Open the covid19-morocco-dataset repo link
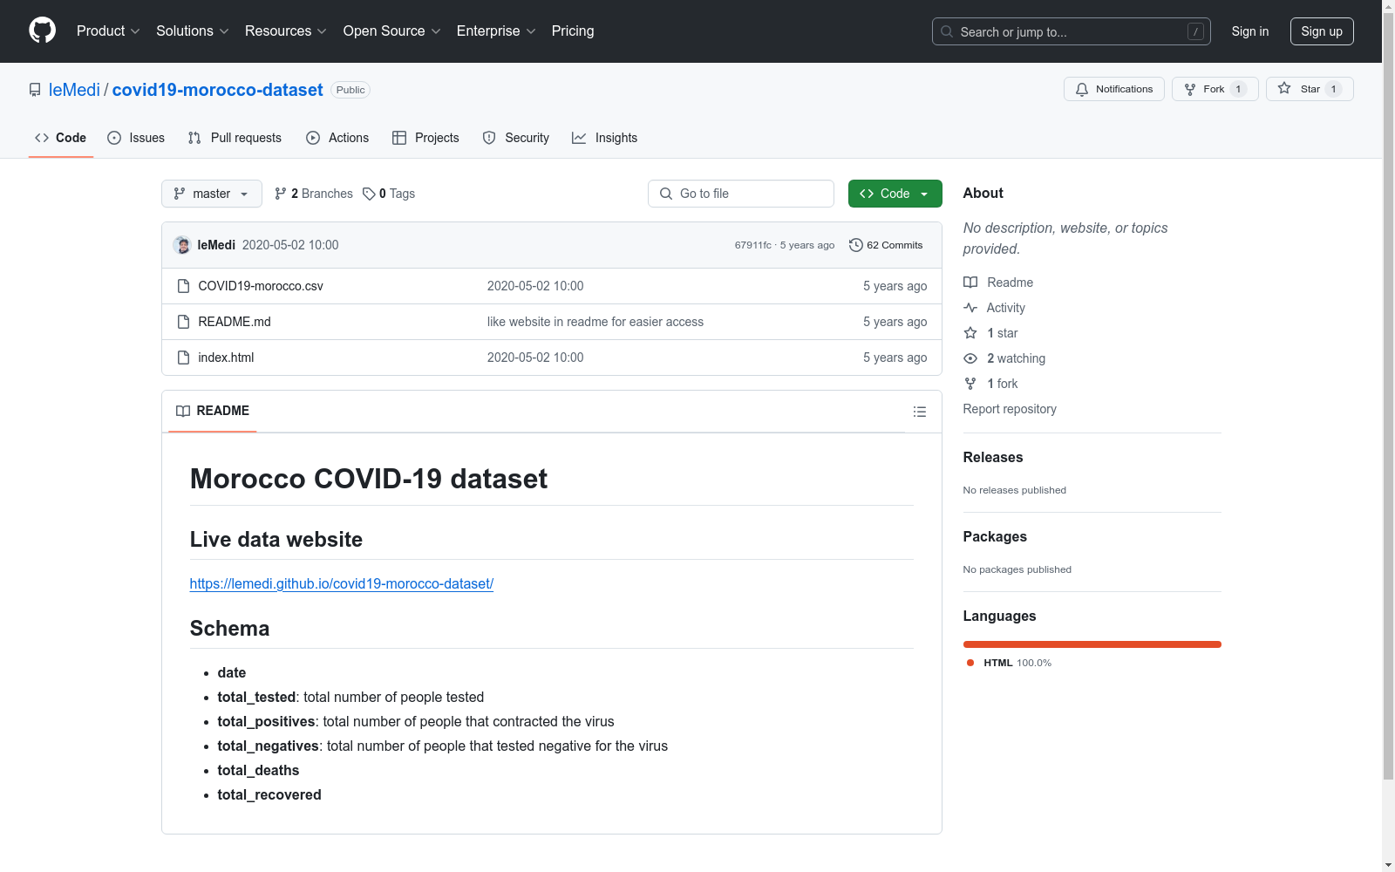Viewport: 1395px width, 872px height. click(218, 90)
